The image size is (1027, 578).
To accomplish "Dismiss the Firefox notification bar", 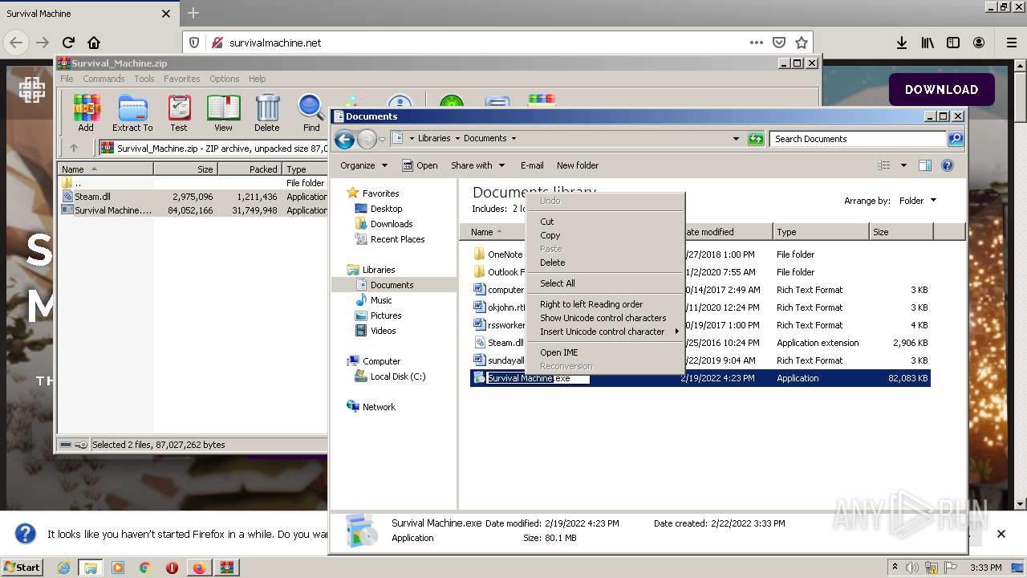I will pos(1001,534).
